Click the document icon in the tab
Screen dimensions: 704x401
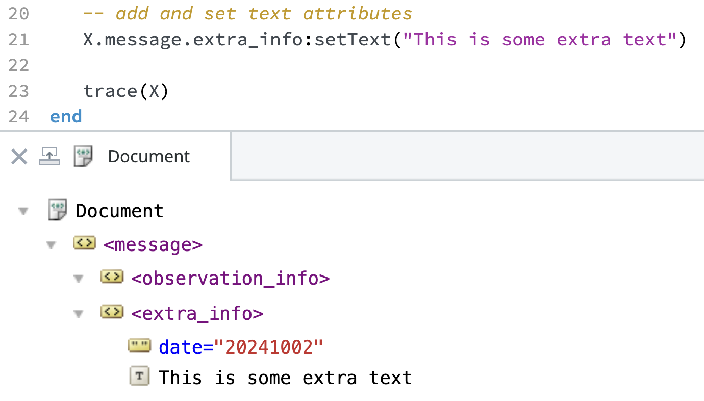[83, 156]
